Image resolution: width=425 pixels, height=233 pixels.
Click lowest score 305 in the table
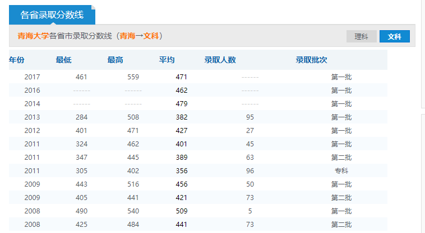click(x=81, y=171)
